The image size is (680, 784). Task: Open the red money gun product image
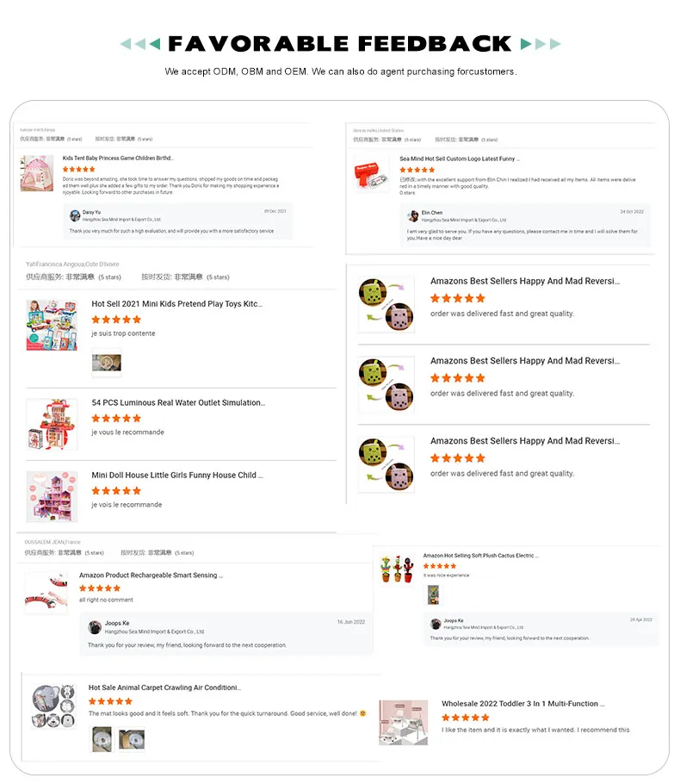click(371, 173)
